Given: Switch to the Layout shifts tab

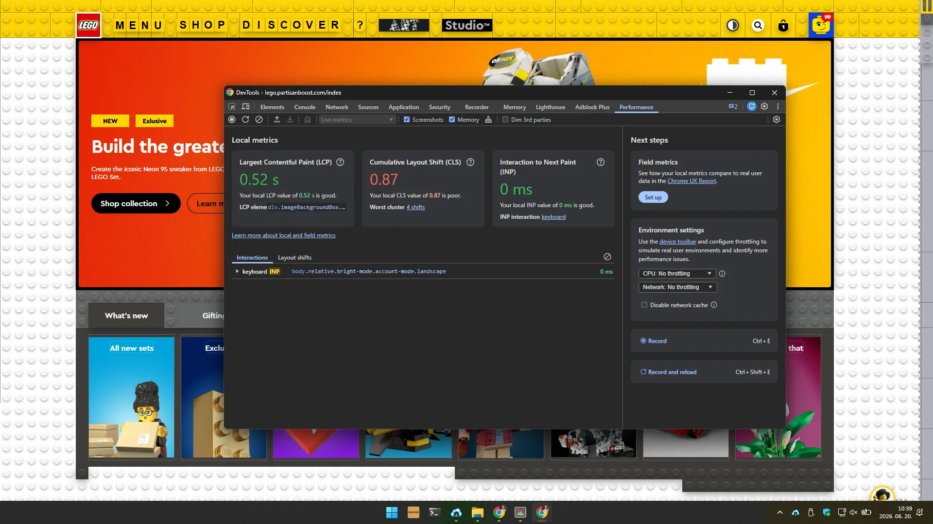Looking at the screenshot, I should (x=294, y=258).
